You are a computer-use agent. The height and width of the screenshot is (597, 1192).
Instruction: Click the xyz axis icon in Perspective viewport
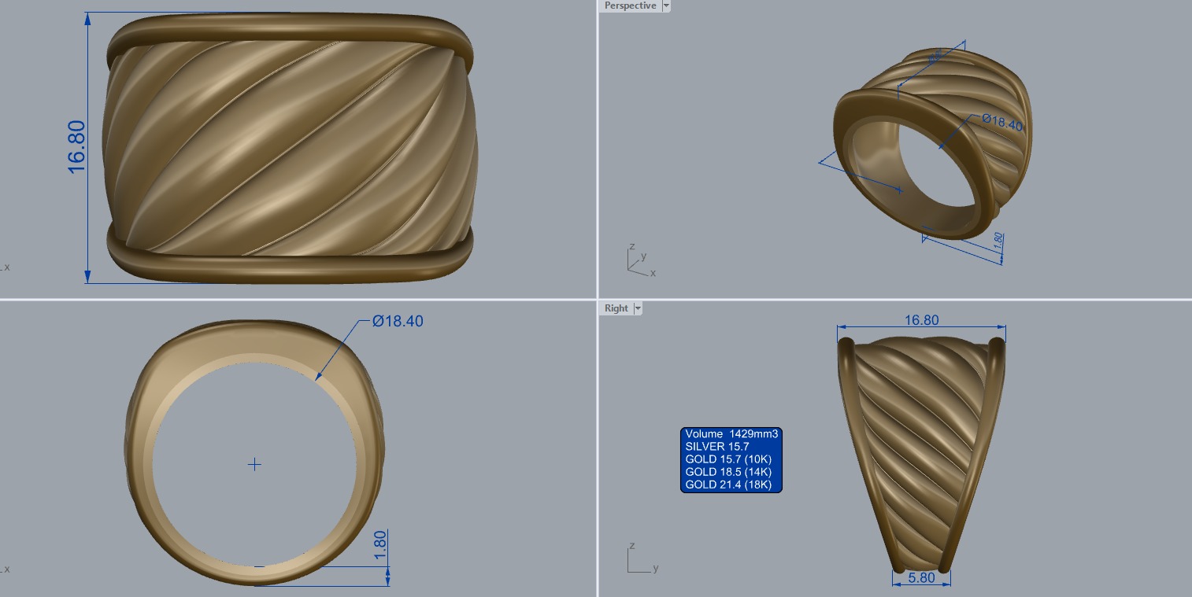tap(642, 261)
